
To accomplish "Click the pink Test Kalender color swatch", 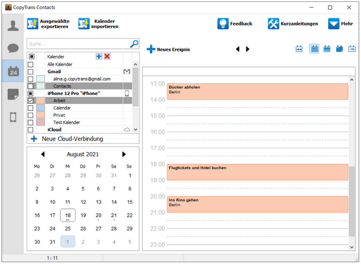I will (40, 122).
